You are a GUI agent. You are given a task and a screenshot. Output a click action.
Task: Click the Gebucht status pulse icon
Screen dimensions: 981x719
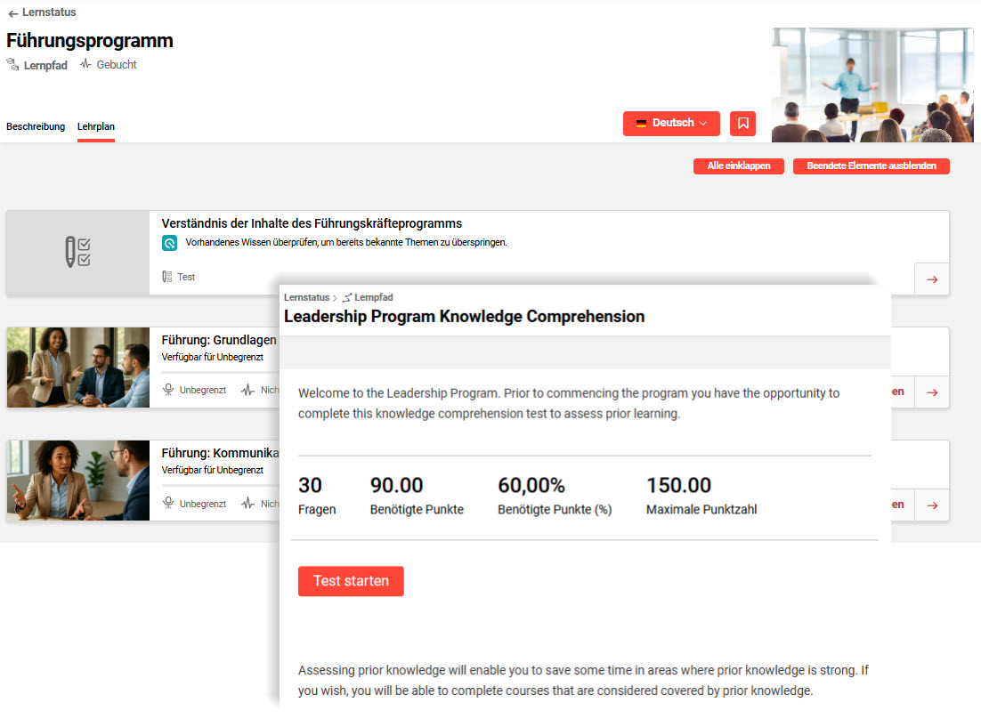pos(85,65)
